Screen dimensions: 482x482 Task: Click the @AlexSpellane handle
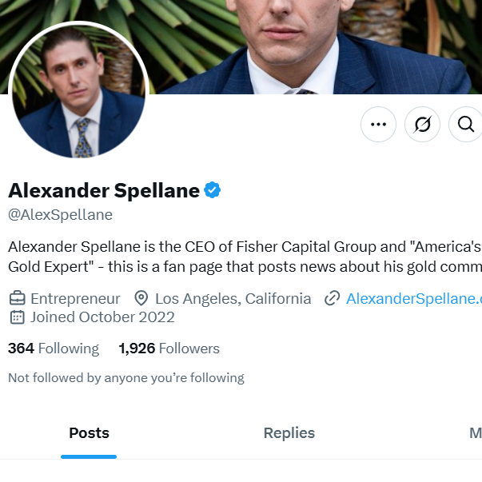coord(60,215)
